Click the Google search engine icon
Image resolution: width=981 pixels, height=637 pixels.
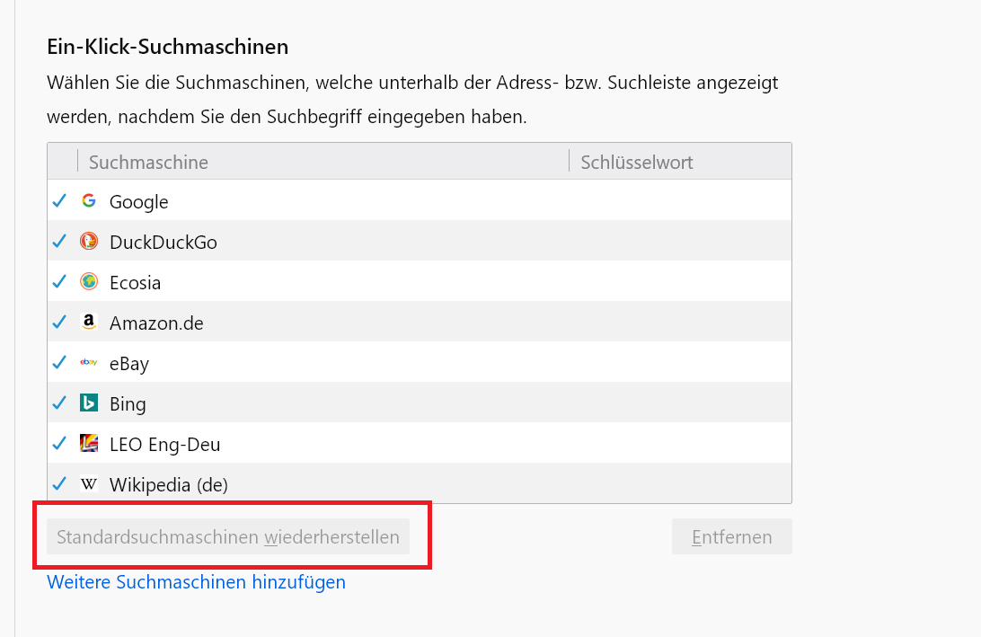(89, 201)
